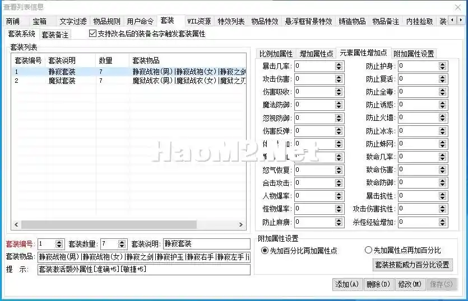
Task: Click the horizontal scrollbar thumb of the set list
Action: pyautogui.click(x=109, y=224)
